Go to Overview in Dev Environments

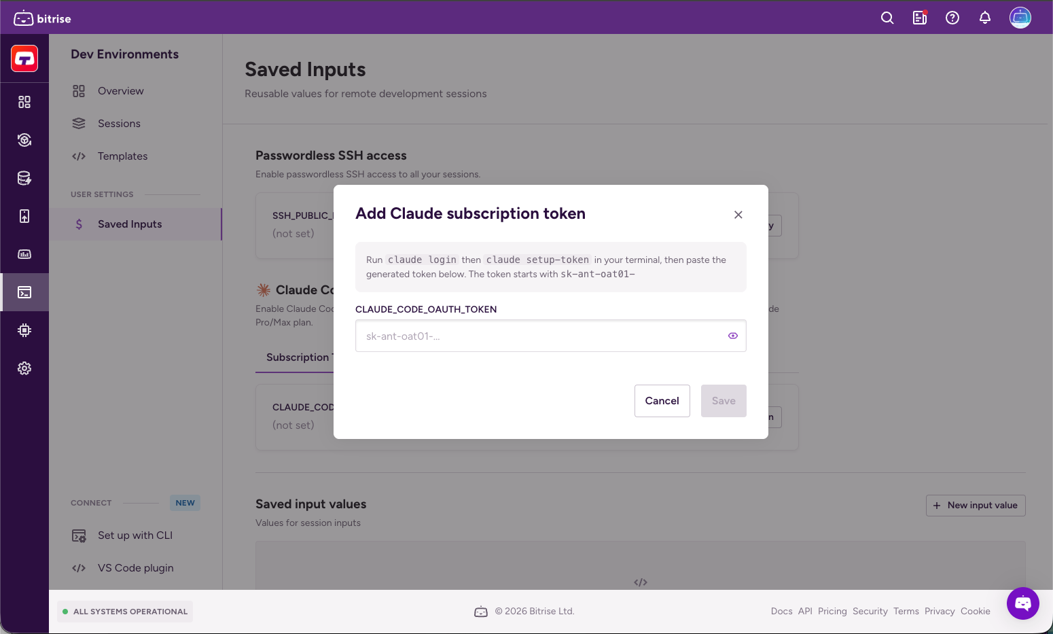[136, 91]
